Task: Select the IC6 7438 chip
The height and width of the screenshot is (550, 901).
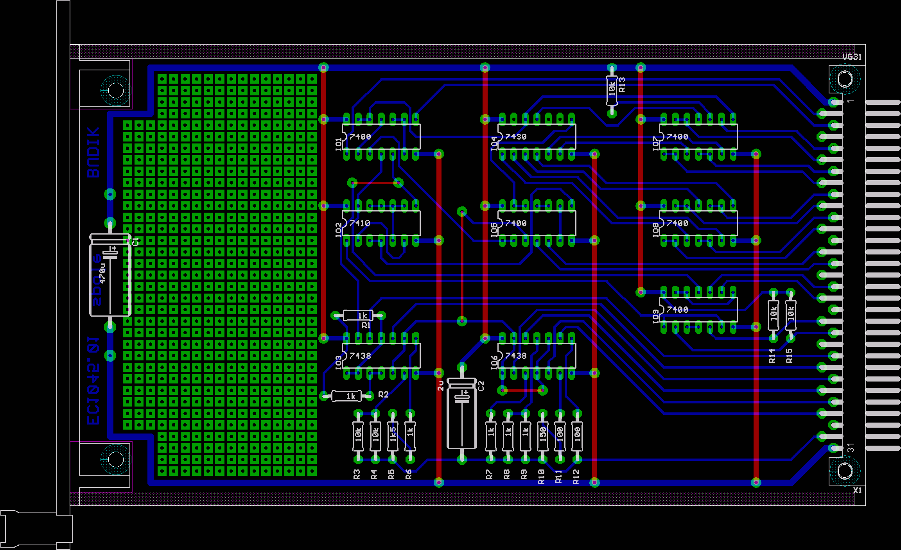Action: pyautogui.click(x=537, y=356)
